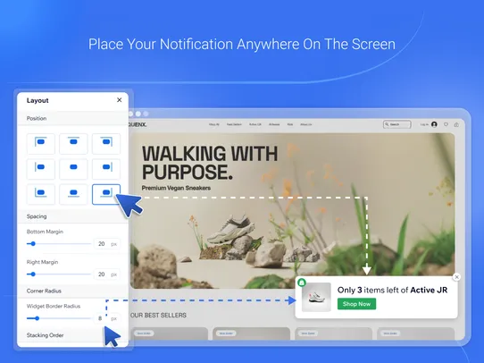Click the Shop Now button
Image resolution: width=484 pixels, height=363 pixels.
pyautogui.click(x=356, y=304)
